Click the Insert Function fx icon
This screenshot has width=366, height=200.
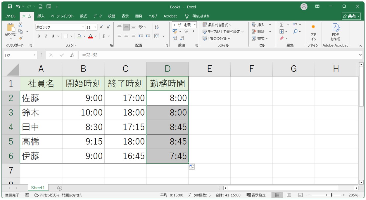(72, 55)
